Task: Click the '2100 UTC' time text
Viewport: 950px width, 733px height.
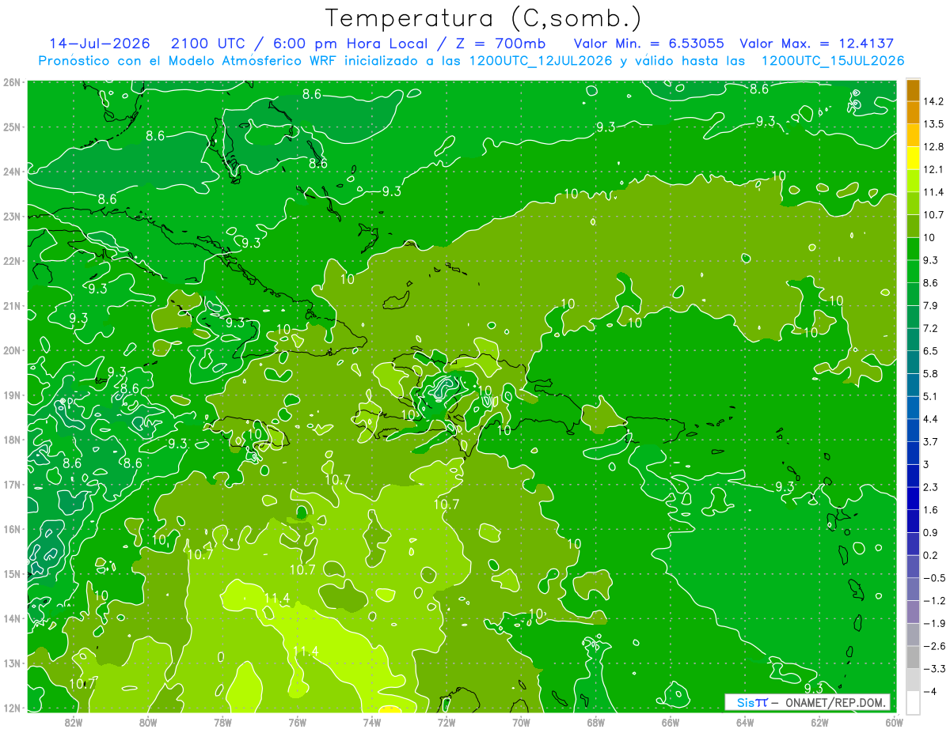Action: click(x=208, y=43)
